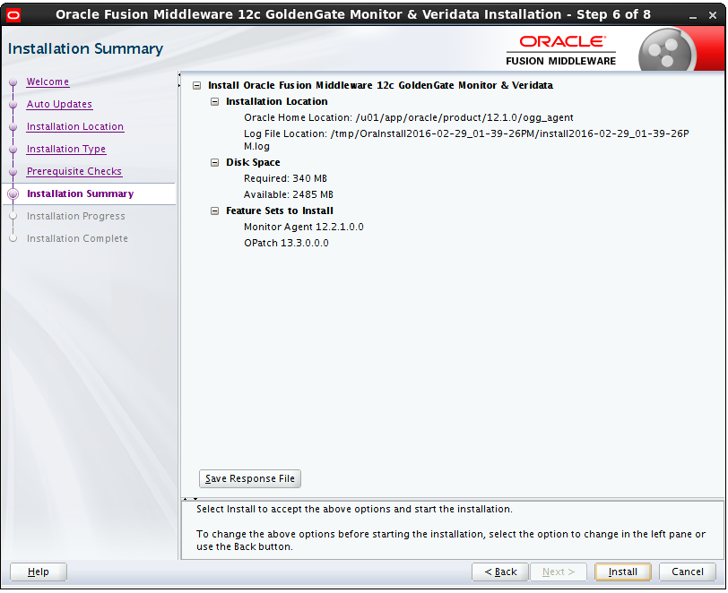This screenshot has width=728, height=593.
Task: Select the Log File Location row
Action: (x=466, y=140)
